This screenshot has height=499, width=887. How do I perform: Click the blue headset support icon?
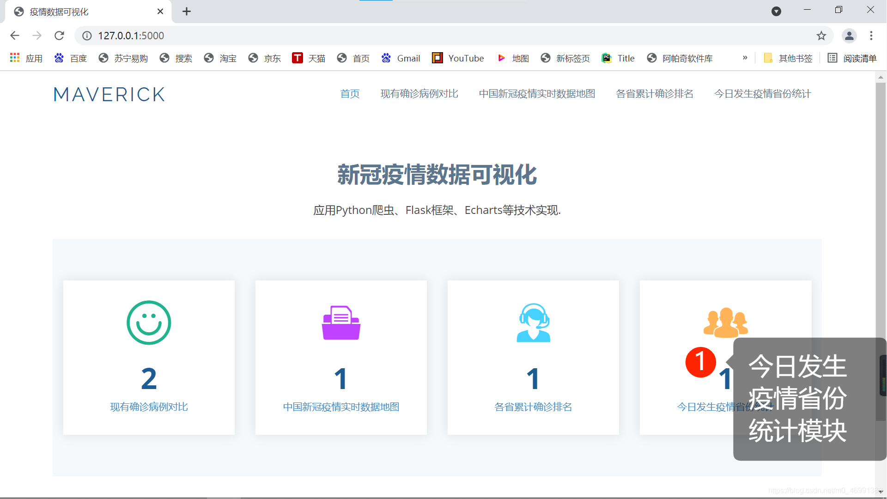[533, 323]
